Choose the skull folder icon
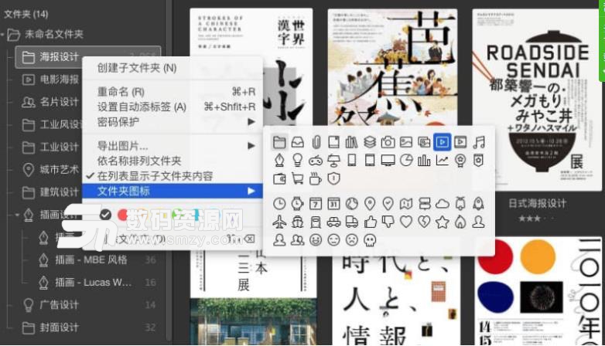This screenshot has height=346, width=605. pyautogui.click(x=370, y=240)
